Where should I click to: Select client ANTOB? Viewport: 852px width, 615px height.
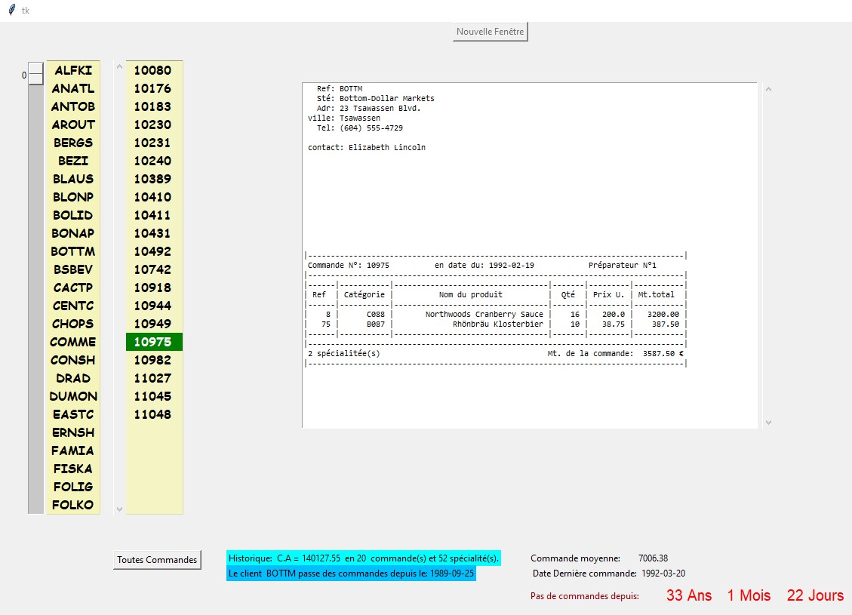pyautogui.click(x=73, y=106)
